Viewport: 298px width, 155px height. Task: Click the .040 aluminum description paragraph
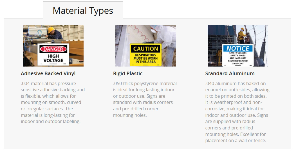point(237,112)
